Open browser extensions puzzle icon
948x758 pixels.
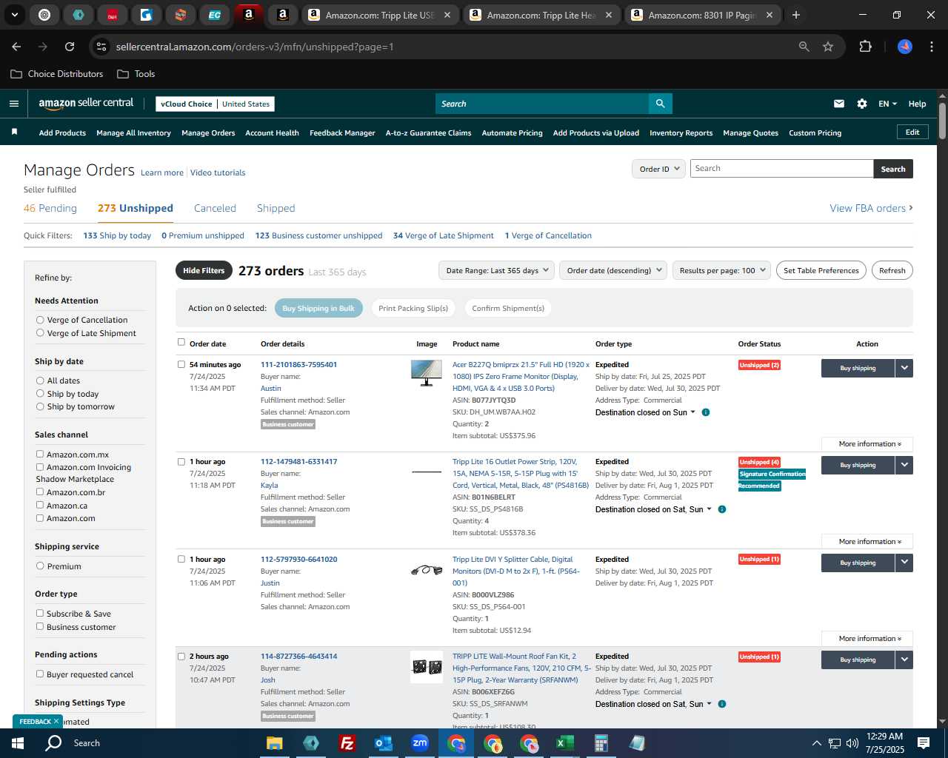pos(865,47)
